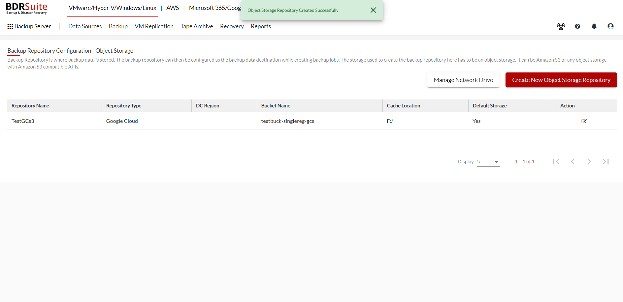Select the VMware/Hyper-V/Windows/Linux tab

click(113, 8)
